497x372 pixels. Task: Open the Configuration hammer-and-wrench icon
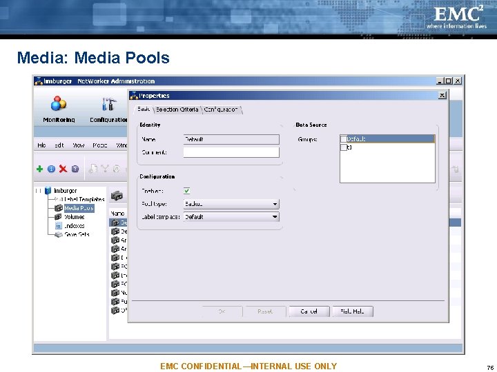click(x=108, y=105)
